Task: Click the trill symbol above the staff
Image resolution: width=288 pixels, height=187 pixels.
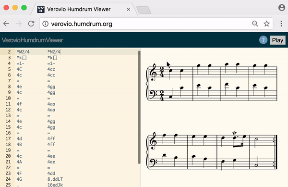Action: [235, 132]
